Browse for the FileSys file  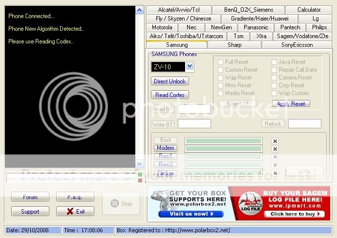point(166,173)
